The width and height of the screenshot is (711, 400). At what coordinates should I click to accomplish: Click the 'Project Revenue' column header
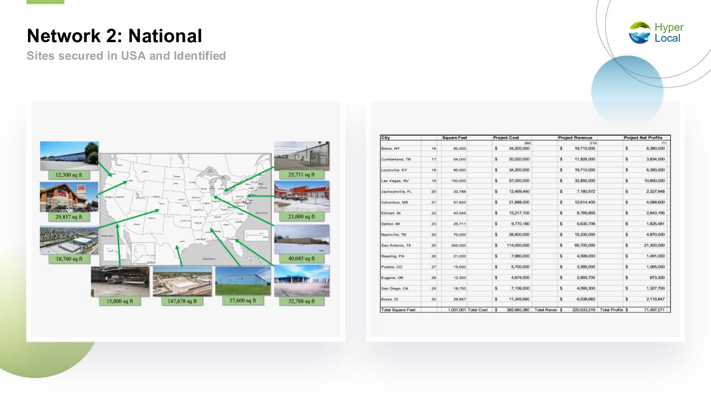coord(575,137)
